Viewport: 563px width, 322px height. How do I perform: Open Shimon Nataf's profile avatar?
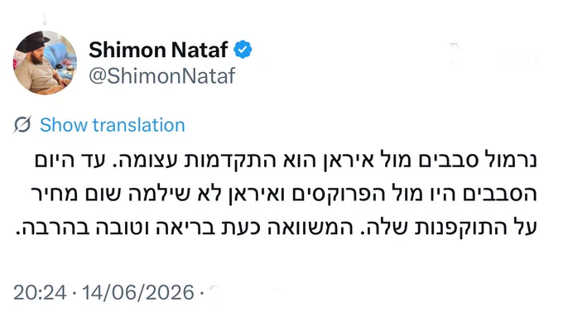pyautogui.click(x=45, y=62)
